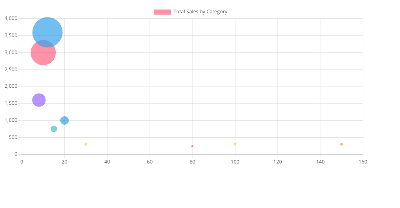Screen dimensions: 400x208
Task: Click the 4,000 y-axis tick label
Action: click(x=11, y=19)
